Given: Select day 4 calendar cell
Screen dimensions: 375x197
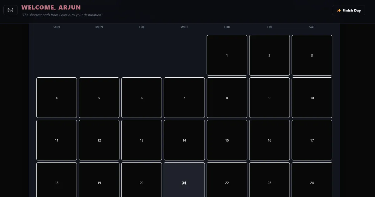Looking at the screenshot, I should 57,98.
